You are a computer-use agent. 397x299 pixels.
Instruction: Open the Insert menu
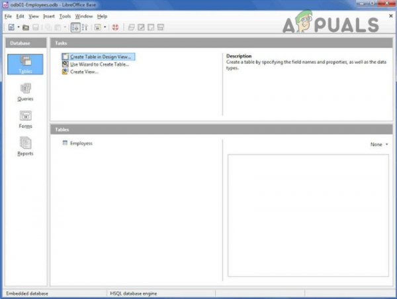(x=49, y=17)
